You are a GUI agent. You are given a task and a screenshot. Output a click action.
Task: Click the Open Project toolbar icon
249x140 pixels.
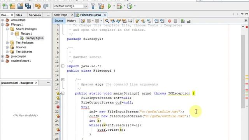[20, 6]
